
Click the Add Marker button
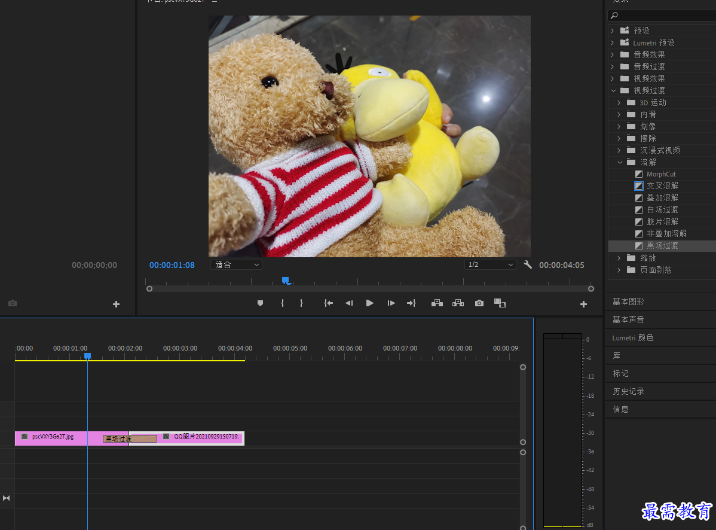tap(260, 303)
